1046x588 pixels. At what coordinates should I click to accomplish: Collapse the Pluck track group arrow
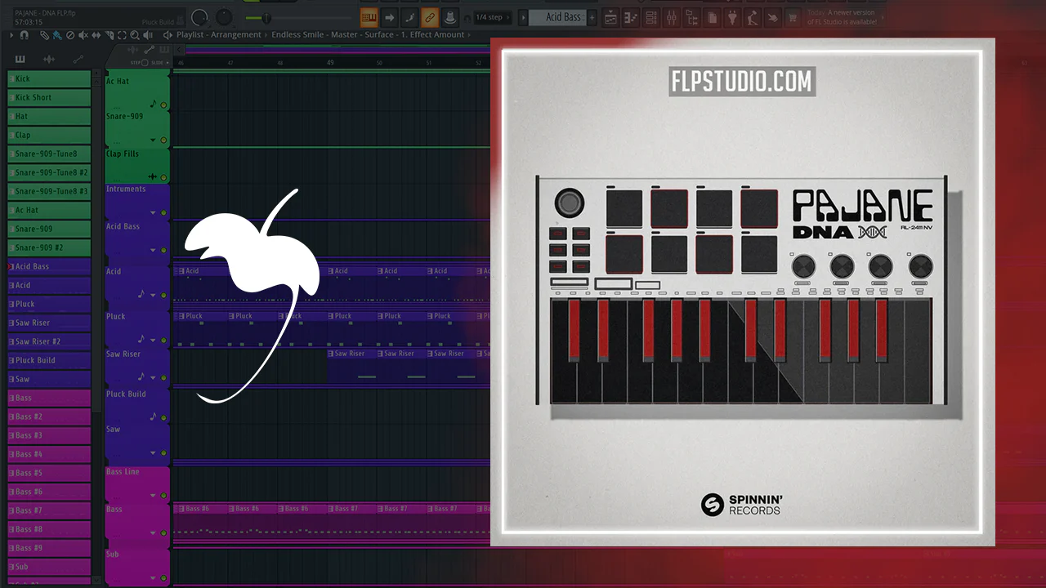[x=153, y=340]
